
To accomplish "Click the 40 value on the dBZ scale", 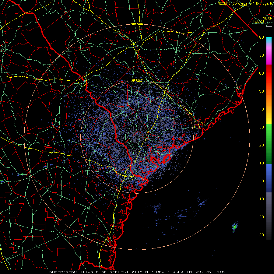I will click(262, 109).
